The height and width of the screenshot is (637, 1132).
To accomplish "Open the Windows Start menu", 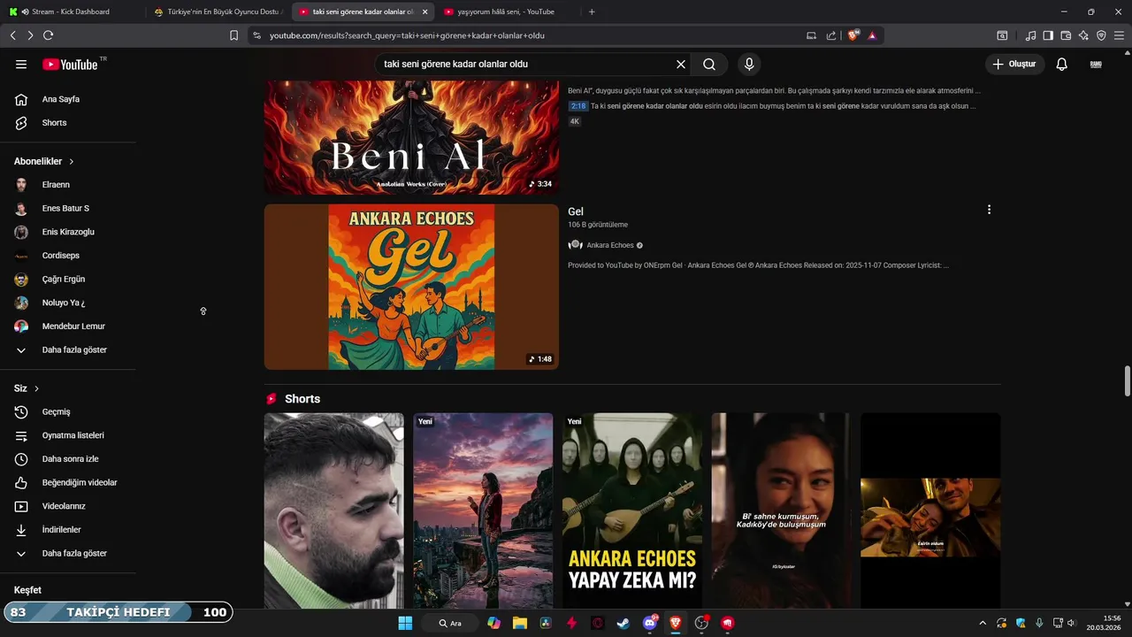I will point(405,623).
